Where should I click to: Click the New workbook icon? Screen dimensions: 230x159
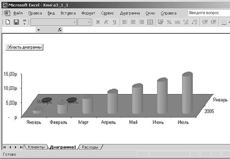(8, 22)
